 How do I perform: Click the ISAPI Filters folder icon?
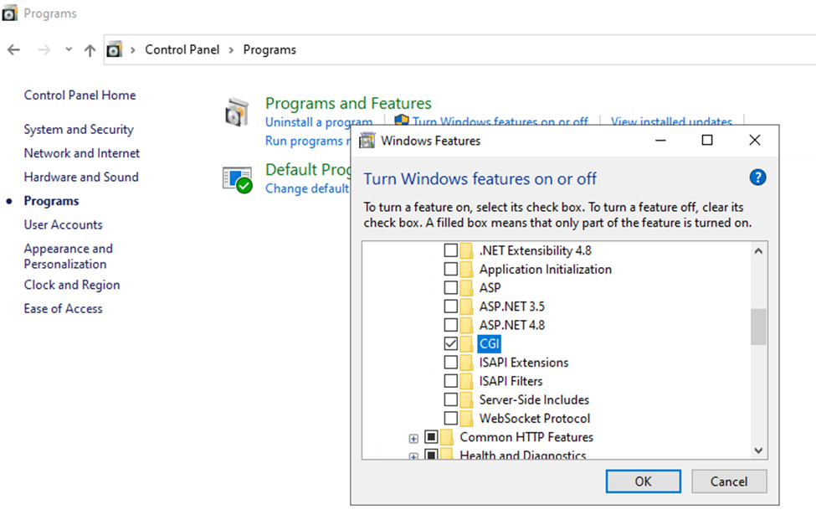click(x=466, y=381)
